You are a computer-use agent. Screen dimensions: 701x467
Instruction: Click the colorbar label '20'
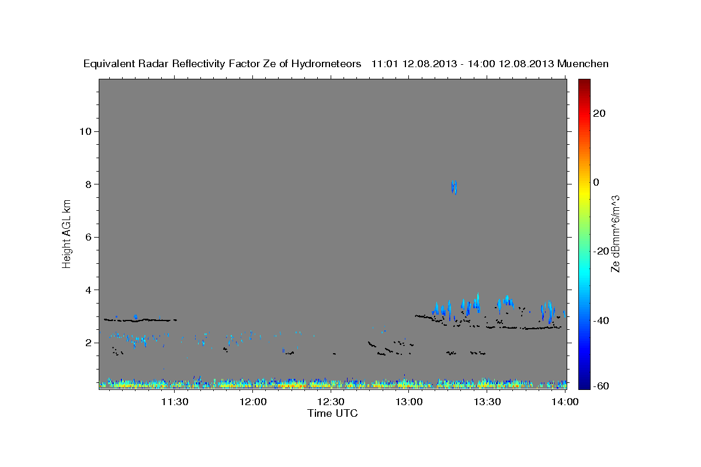click(x=599, y=113)
